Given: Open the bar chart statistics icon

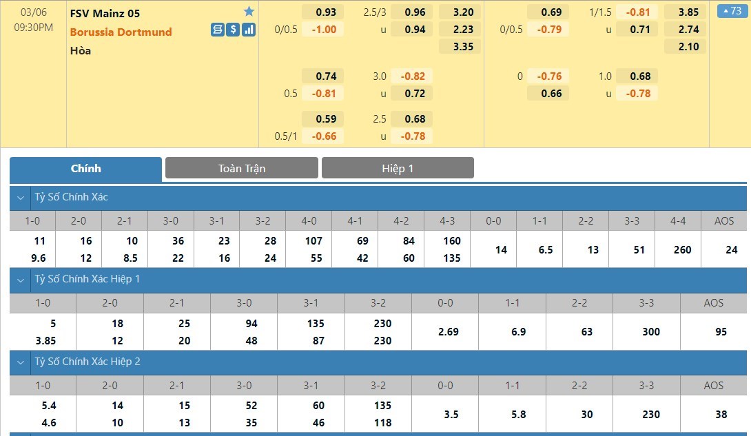Looking at the screenshot, I should pos(249,30).
